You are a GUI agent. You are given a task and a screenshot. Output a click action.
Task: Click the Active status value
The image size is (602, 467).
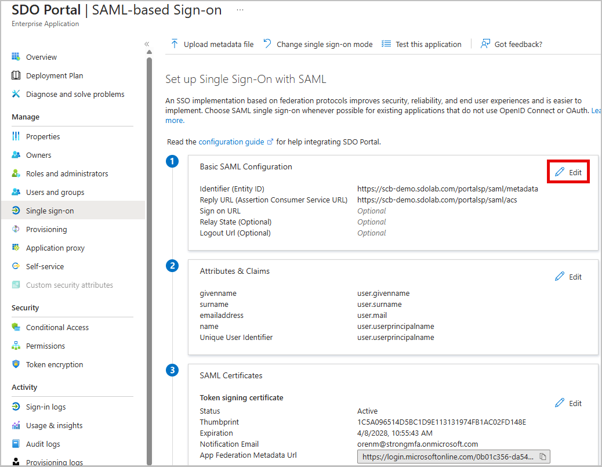tap(367, 411)
